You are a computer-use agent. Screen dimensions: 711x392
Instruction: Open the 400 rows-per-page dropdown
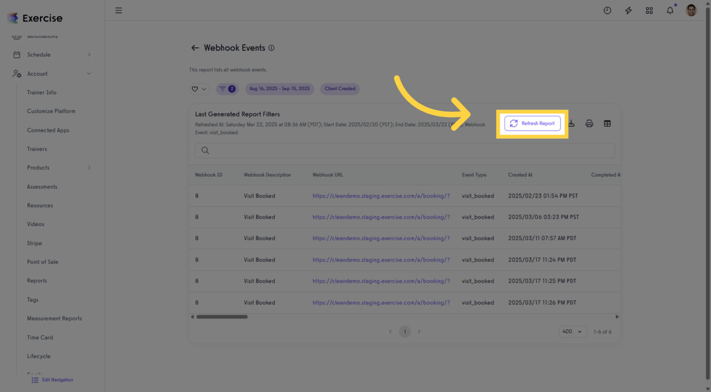pyautogui.click(x=573, y=331)
